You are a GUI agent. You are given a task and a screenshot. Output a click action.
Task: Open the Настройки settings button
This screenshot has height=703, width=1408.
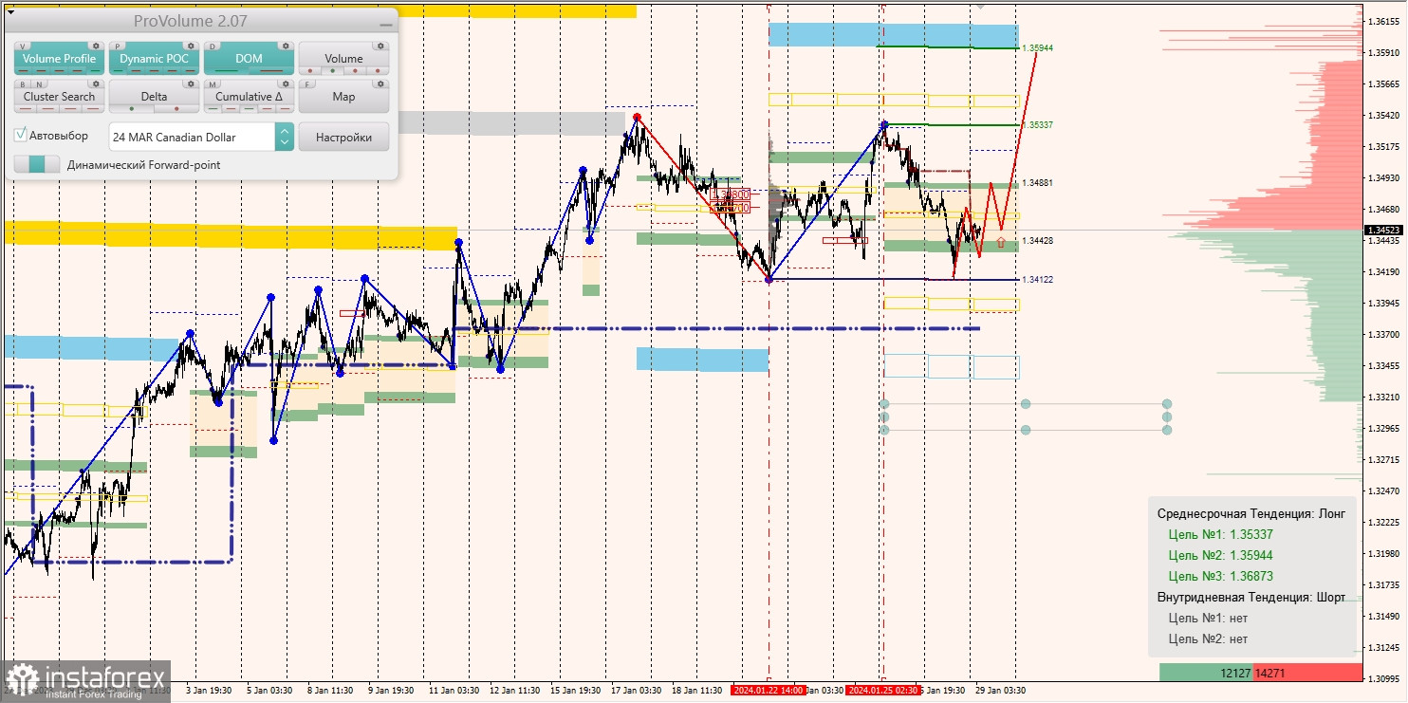tap(343, 137)
